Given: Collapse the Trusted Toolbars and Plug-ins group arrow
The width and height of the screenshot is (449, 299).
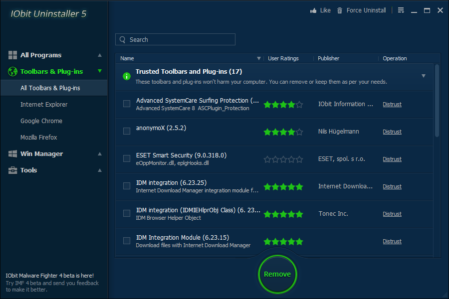Looking at the screenshot, I should [x=424, y=76].
